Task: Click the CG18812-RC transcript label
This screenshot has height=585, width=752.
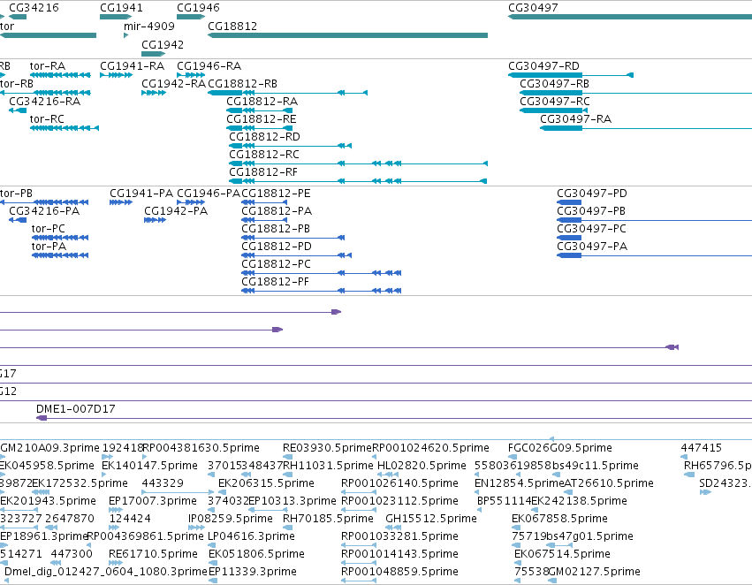Action: [264, 155]
